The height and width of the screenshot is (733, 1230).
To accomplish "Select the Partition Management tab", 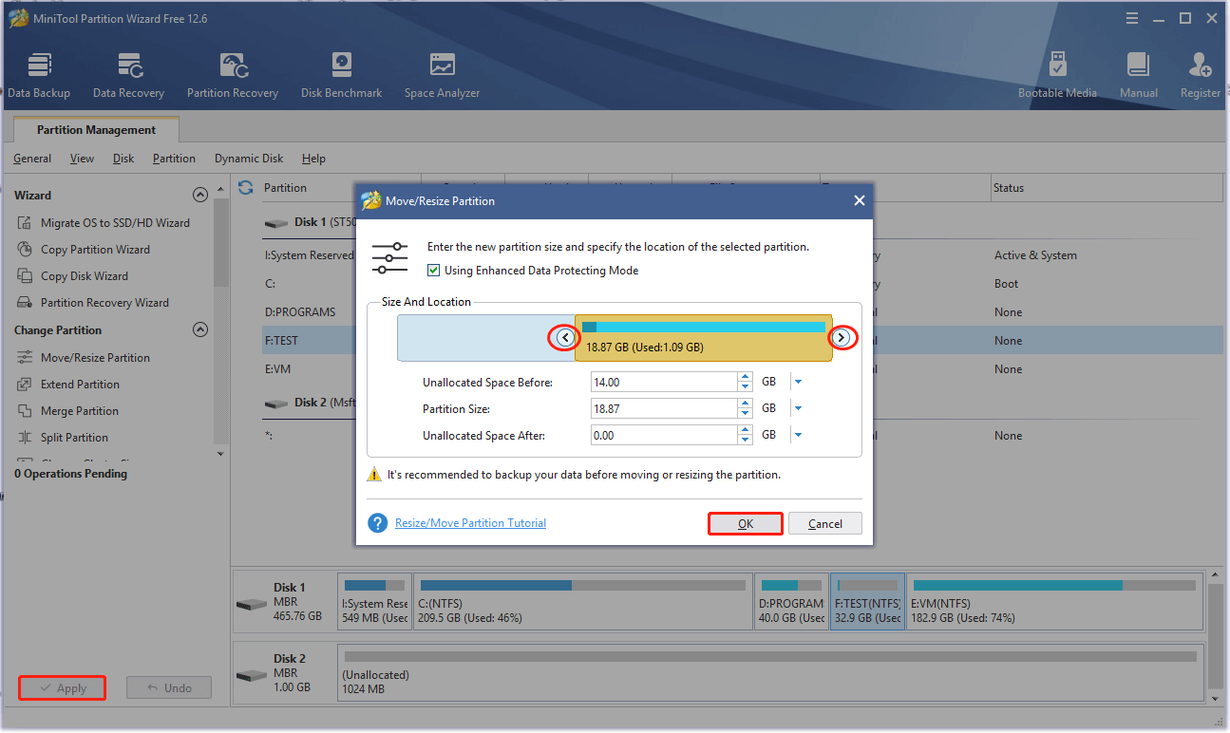I will coord(96,130).
